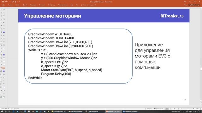Click the taskbar search magnifier icon
The width and height of the screenshot is (202, 113).
tap(6, 111)
